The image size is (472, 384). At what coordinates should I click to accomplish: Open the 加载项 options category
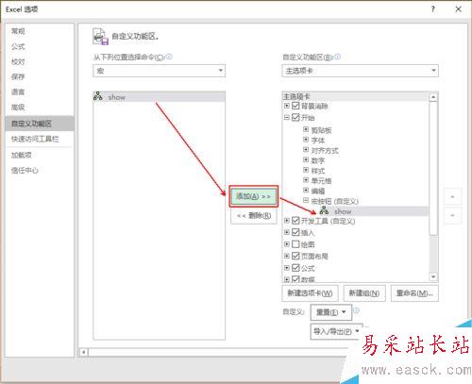click(x=22, y=155)
